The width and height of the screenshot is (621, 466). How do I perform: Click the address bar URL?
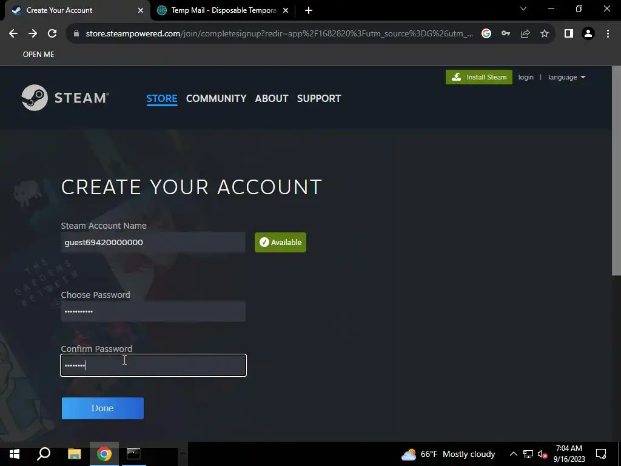click(279, 34)
